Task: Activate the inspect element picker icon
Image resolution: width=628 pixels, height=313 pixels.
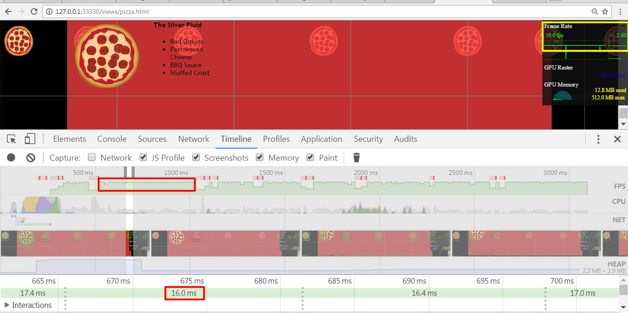Action: (12, 139)
